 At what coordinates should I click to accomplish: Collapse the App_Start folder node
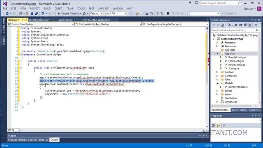pos(217,54)
